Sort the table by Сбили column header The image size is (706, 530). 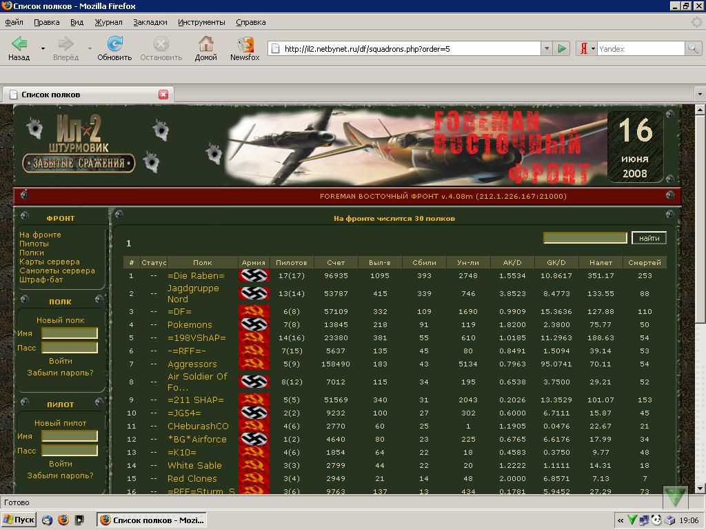point(424,262)
